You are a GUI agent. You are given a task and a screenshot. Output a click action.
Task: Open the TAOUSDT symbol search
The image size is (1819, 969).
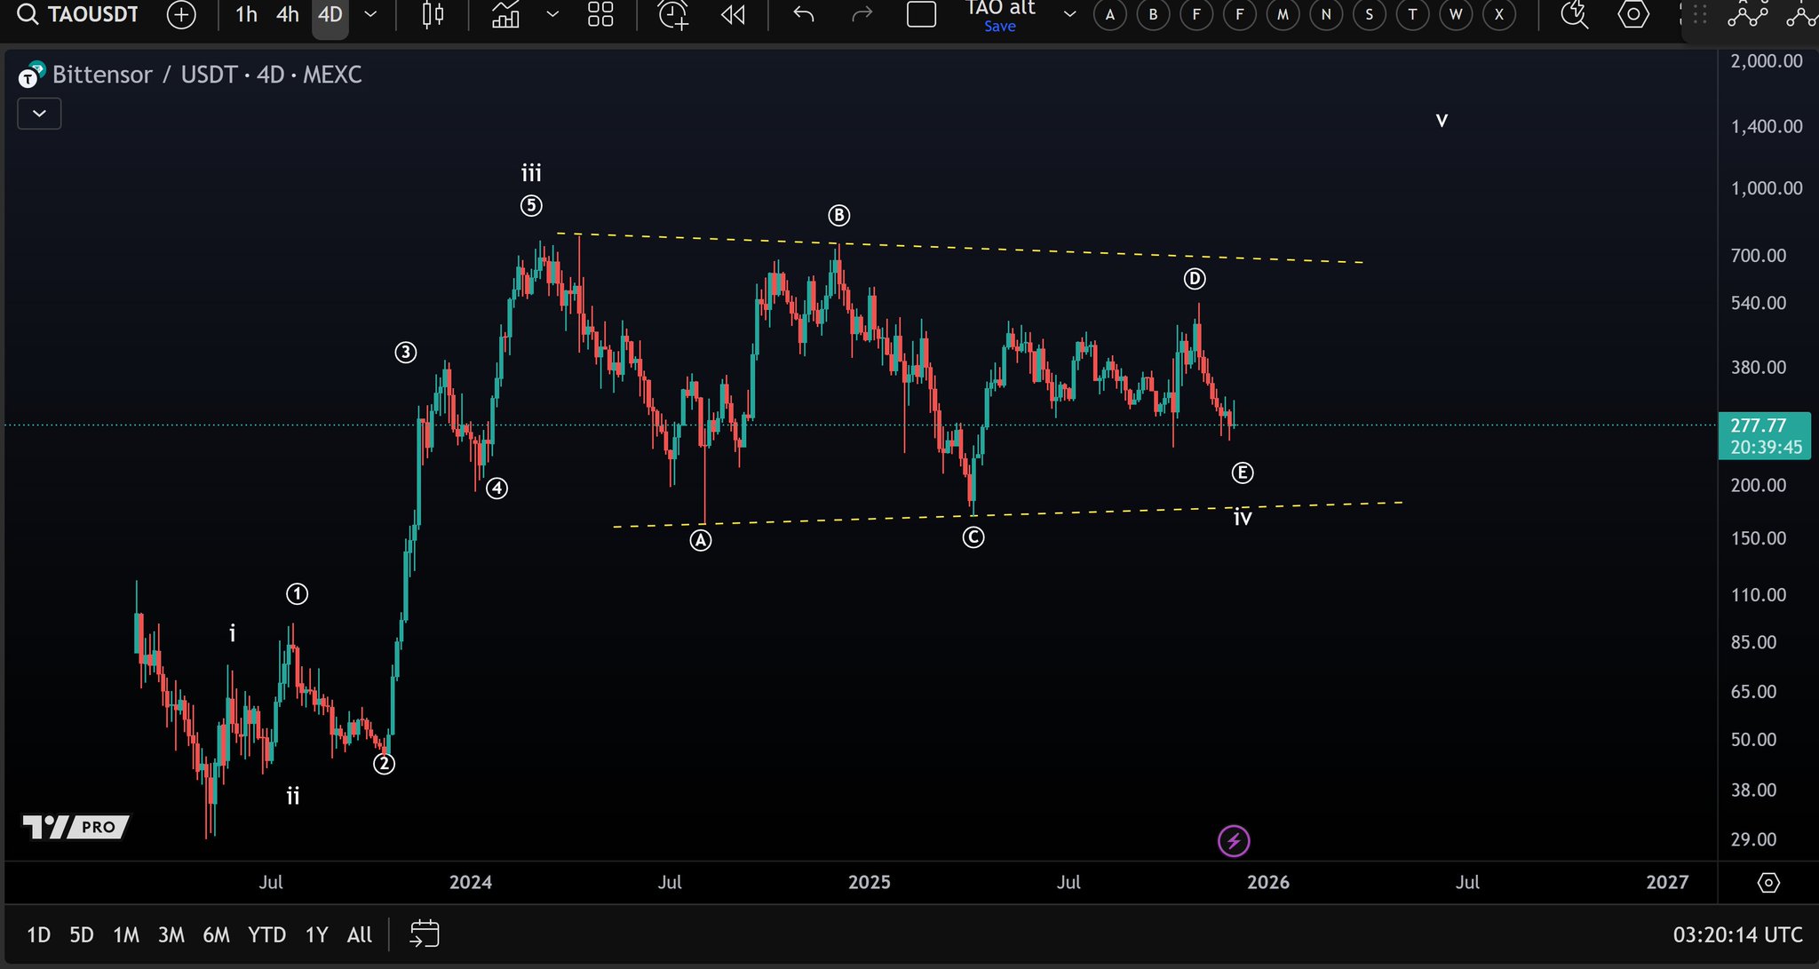79,14
